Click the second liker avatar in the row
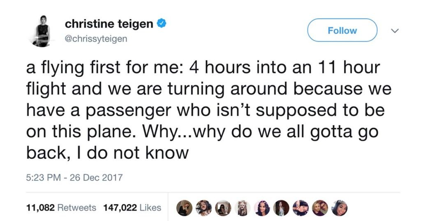421x221 pixels. (x=203, y=208)
